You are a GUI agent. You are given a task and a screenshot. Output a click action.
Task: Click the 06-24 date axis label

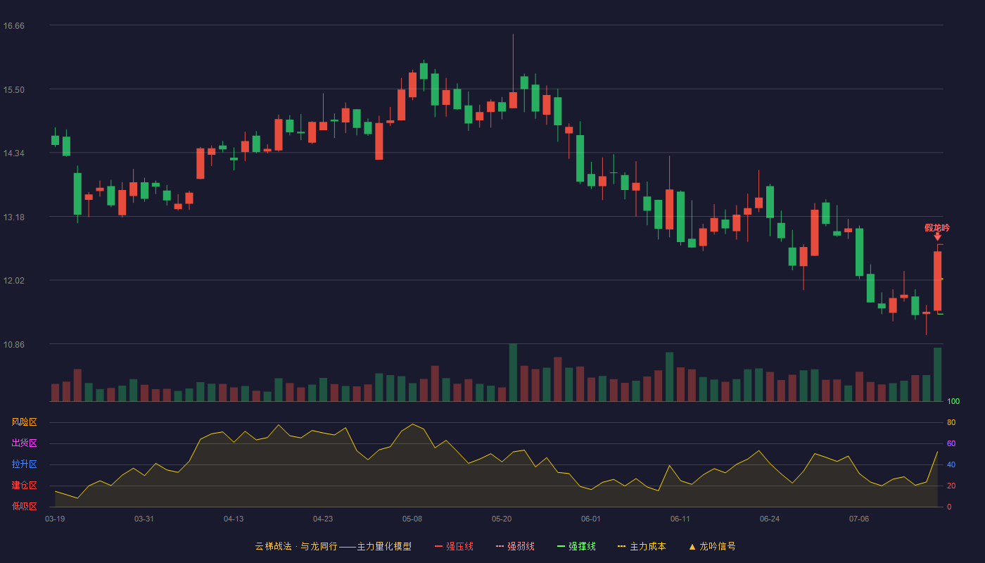(770, 519)
